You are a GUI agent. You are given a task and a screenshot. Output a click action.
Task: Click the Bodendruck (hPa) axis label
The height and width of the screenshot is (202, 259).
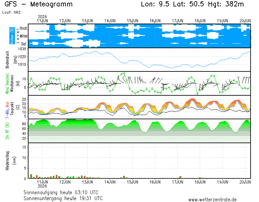(11, 60)
